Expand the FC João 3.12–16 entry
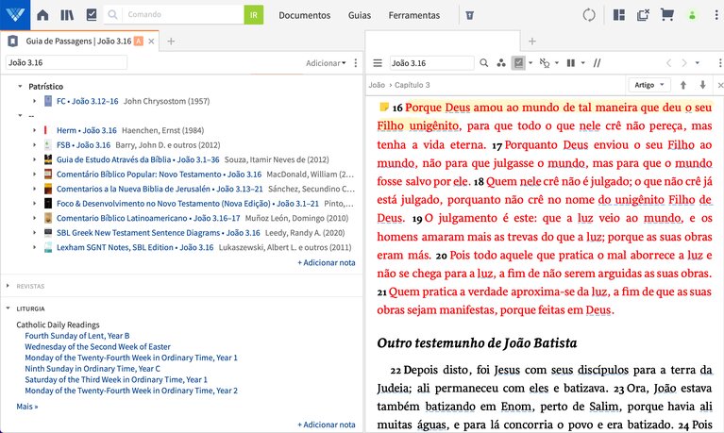The width and height of the screenshot is (724, 433). click(x=34, y=101)
